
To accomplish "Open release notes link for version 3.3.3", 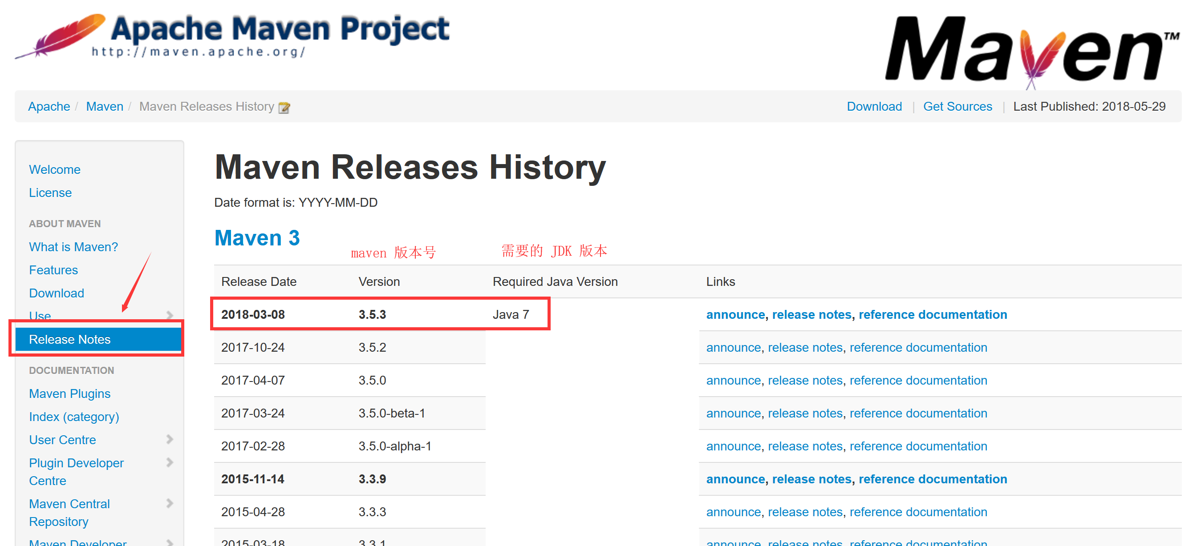I will click(x=805, y=512).
